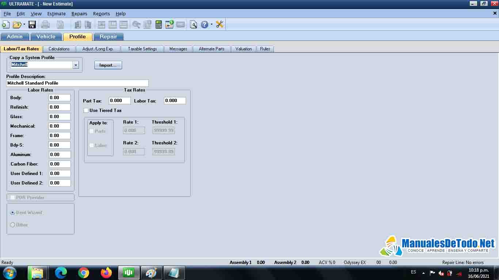Launch Microsoft Edge from the taskbar
Image resolution: width=499 pixels, height=280 pixels.
click(x=61, y=273)
